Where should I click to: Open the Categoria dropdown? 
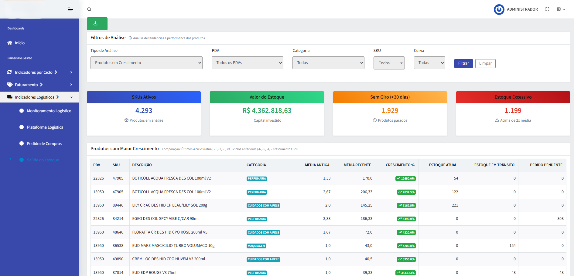pyautogui.click(x=328, y=63)
